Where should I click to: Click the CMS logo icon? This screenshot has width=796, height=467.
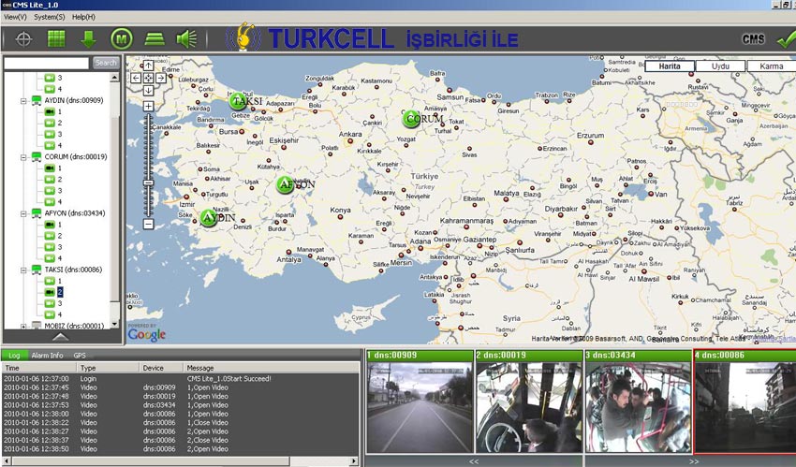tap(753, 39)
